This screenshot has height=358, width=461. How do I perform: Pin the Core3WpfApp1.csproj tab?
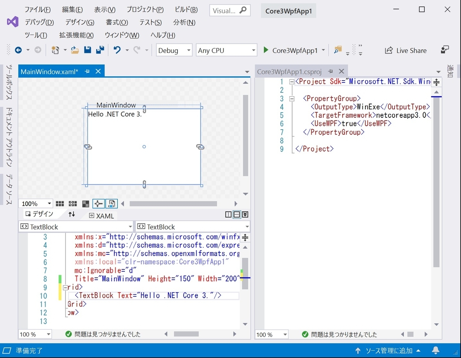[x=330, y=72]
